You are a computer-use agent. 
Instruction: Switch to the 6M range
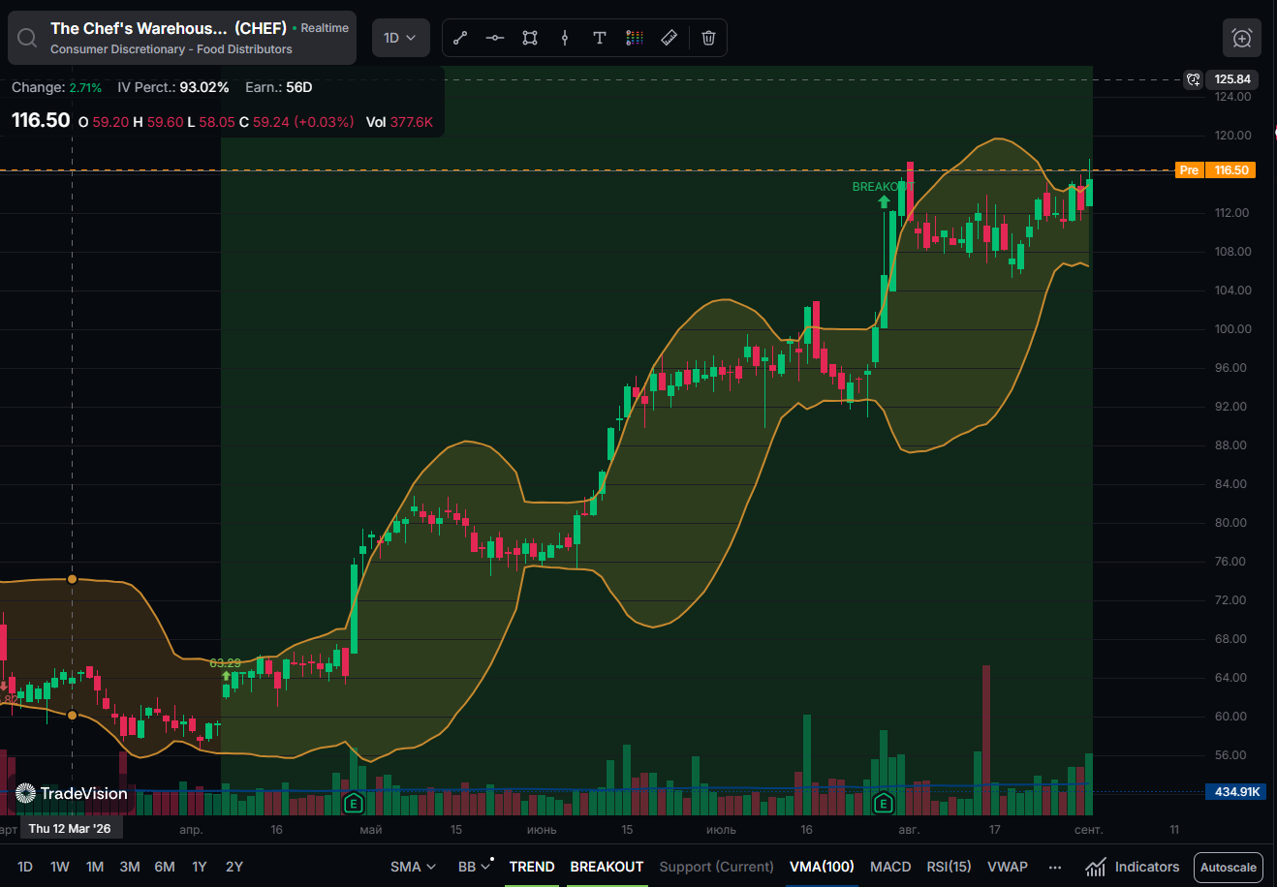(x=165, y=867)
